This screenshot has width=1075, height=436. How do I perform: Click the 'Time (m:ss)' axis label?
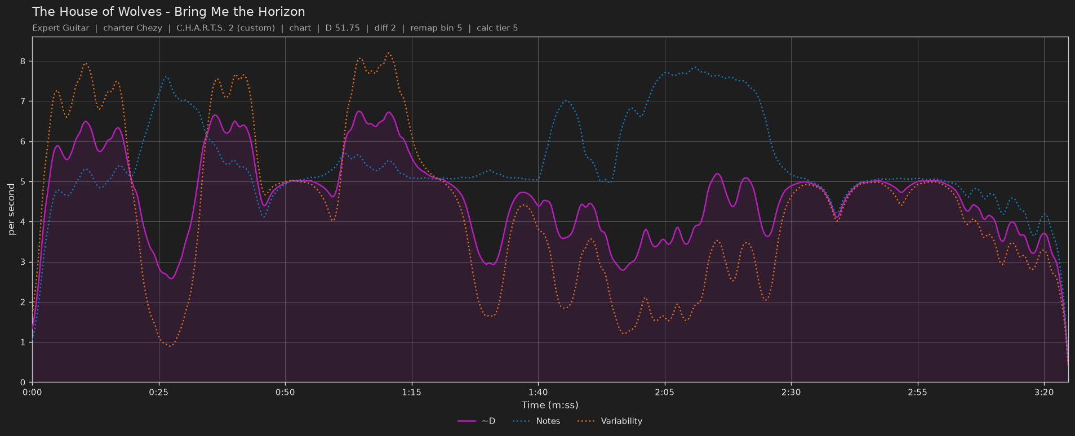click(550, 405)
